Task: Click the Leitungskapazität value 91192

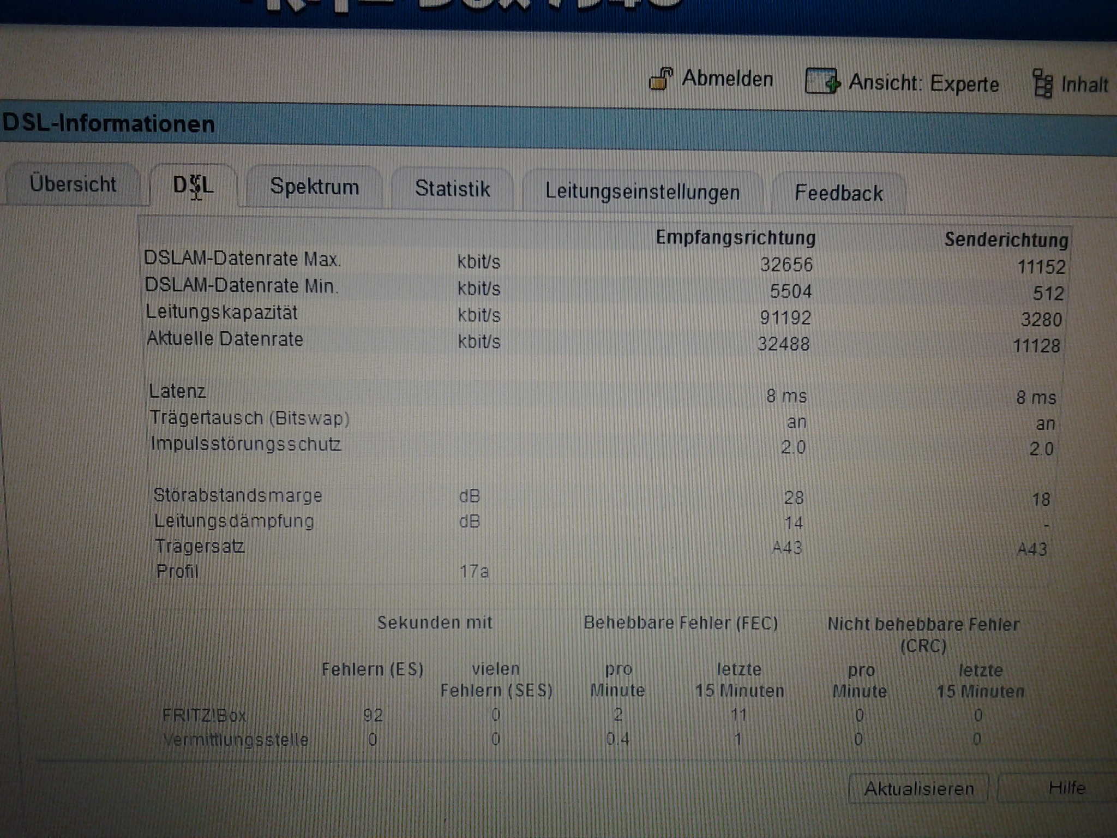Action: (x=785, y=318)
